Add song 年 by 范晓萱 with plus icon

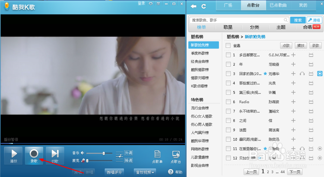click(x=293, y=64)
